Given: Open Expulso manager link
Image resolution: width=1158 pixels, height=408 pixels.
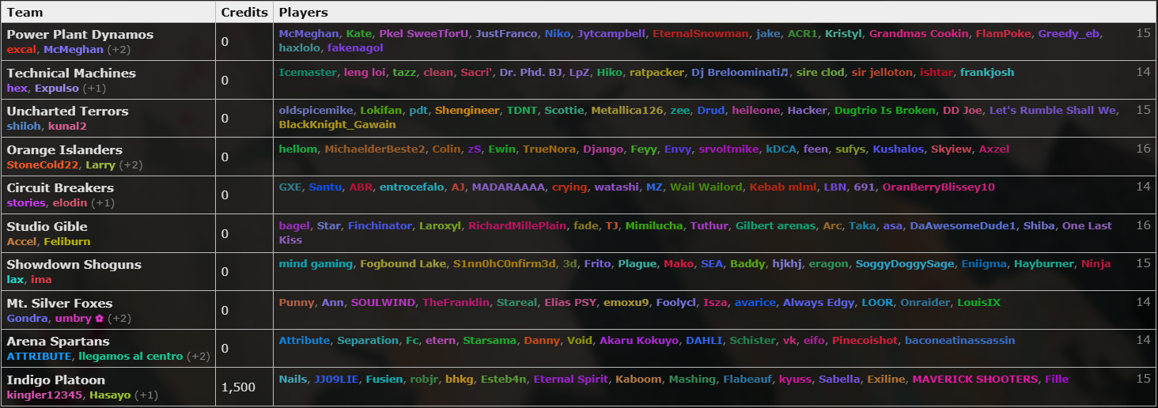Looking at the screenshot, I should (57, 88).
